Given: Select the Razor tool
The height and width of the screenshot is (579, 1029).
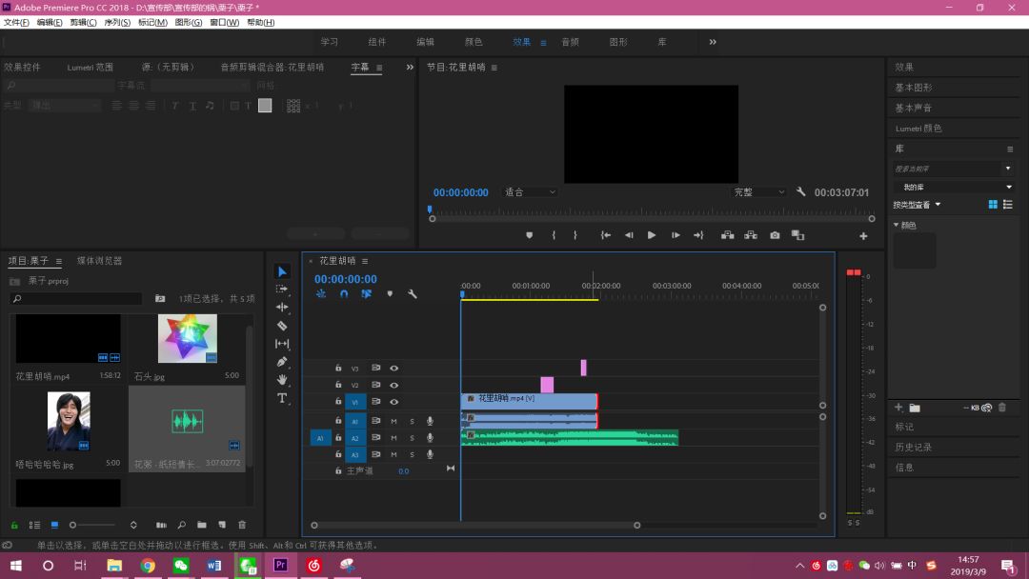Looking at the screenshot, I should coord(282,326).
